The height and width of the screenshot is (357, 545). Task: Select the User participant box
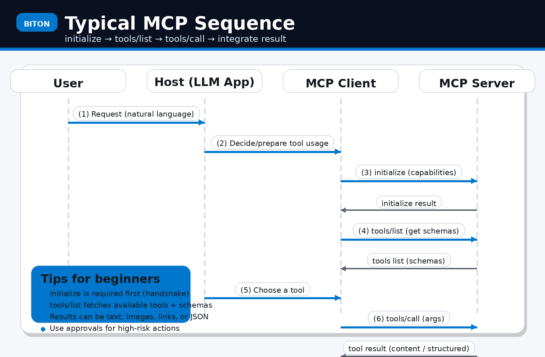(x=68, y=82)
